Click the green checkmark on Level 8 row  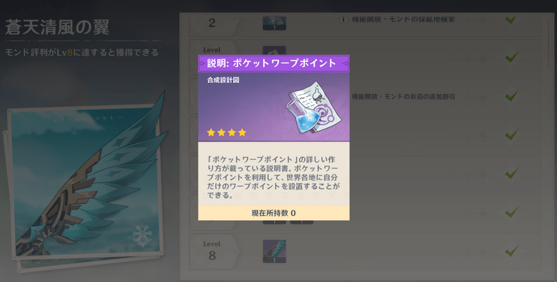512,251
